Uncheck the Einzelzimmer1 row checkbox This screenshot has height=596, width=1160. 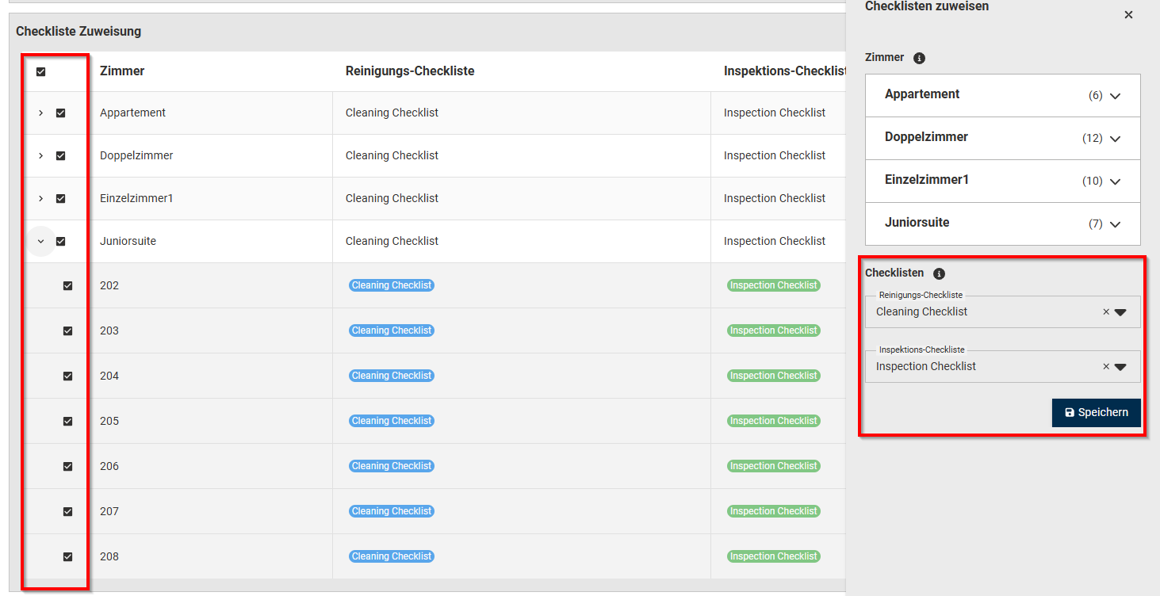point(60,199)
